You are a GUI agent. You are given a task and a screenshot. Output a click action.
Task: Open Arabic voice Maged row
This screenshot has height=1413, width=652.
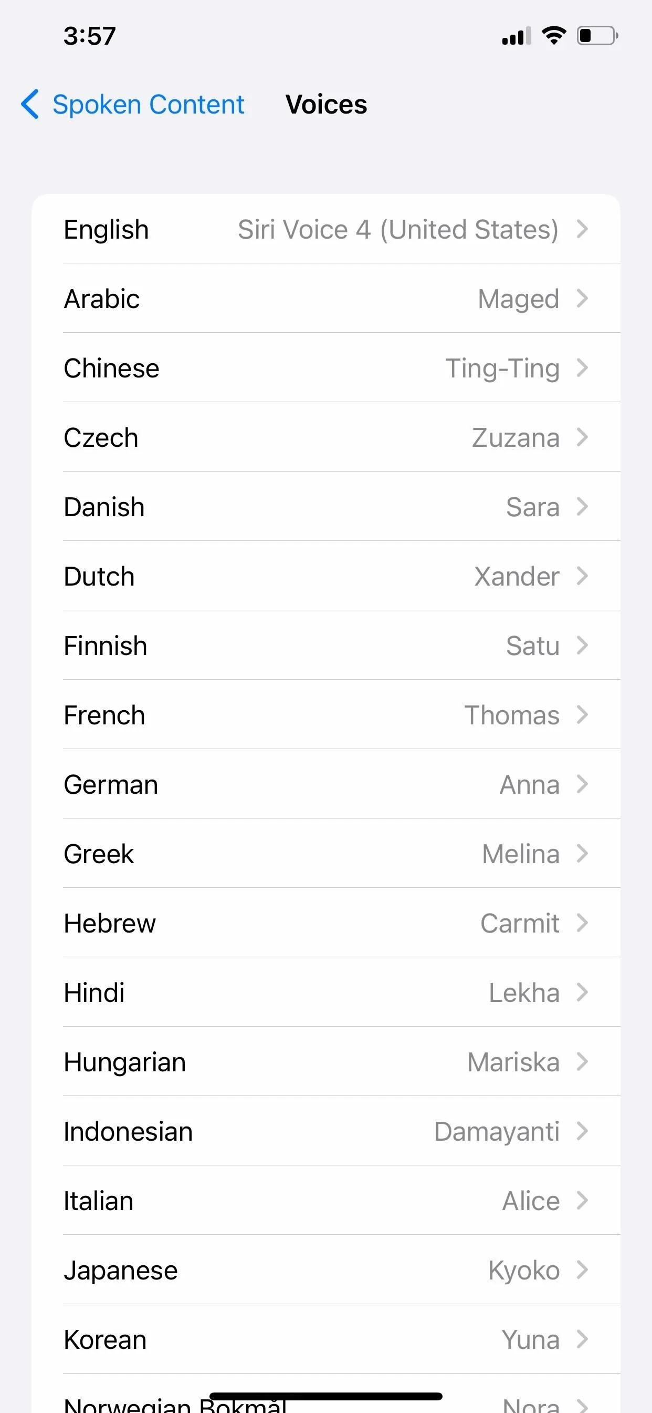326,299
